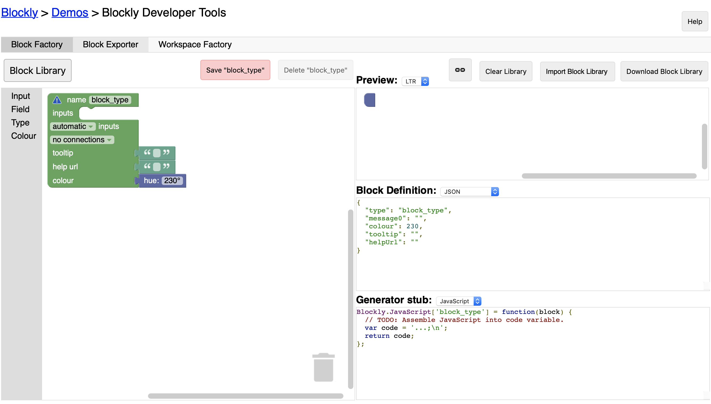Click the blue preview block
Viewport: 711px width, 404px height.
pos(370,100)
